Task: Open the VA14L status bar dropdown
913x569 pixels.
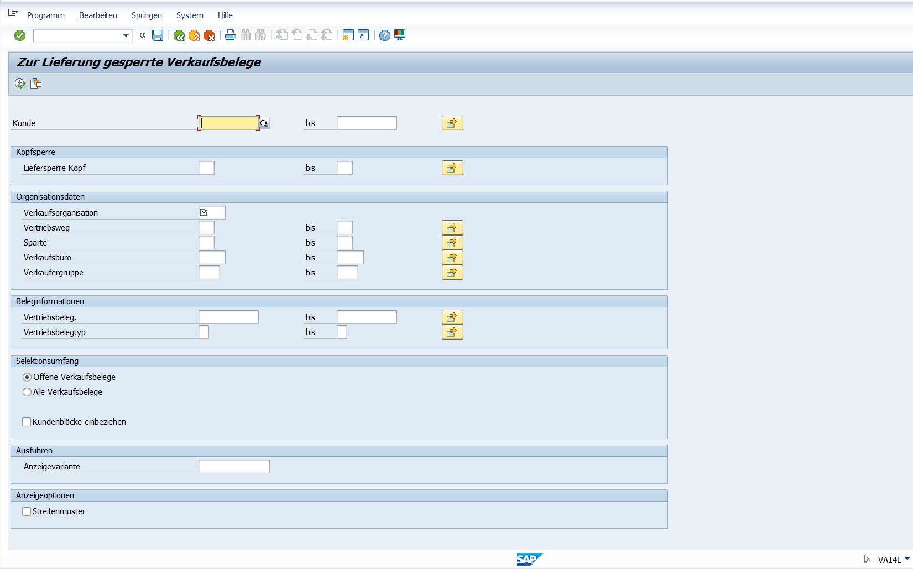Action: click(x=907, y=559)
